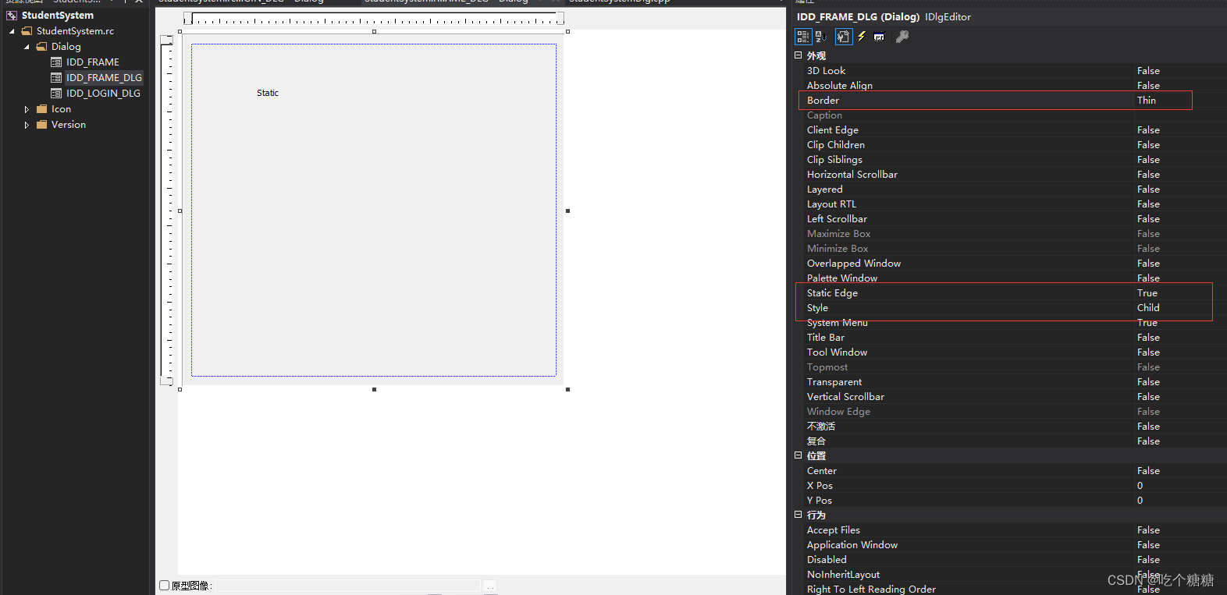Screen dimensions: 1227x595
Task: Collapse the Dialog folder arrow
Action: point(27,47)
